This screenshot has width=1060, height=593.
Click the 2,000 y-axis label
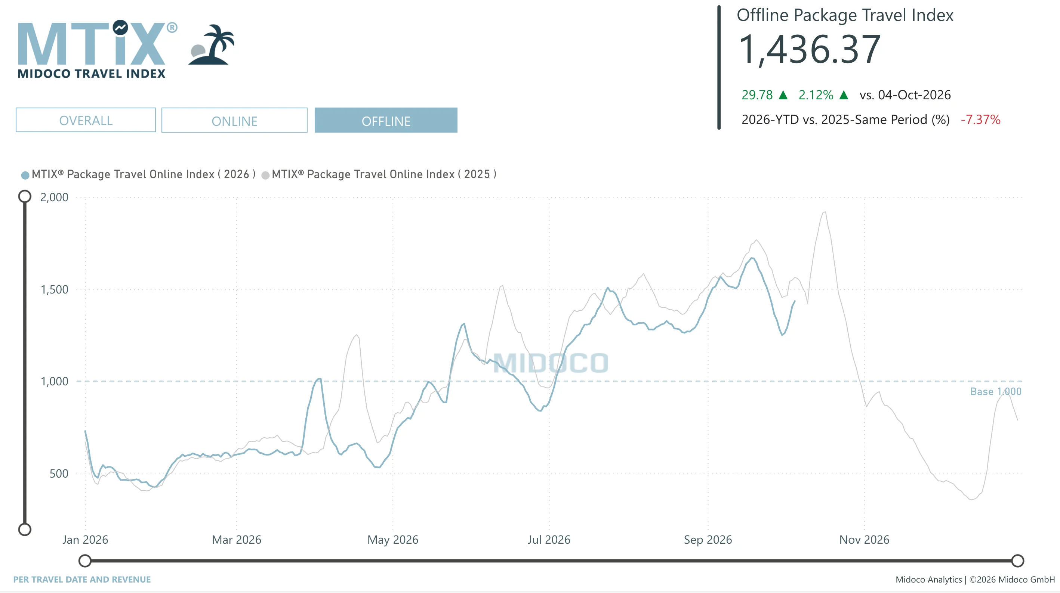pos(54,198)
